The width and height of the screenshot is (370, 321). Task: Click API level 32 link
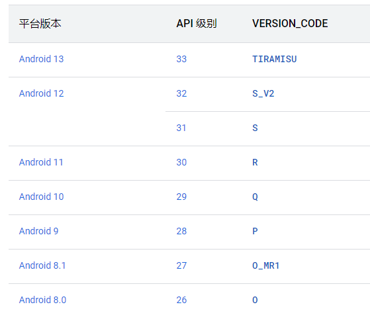tap(181, 93)
